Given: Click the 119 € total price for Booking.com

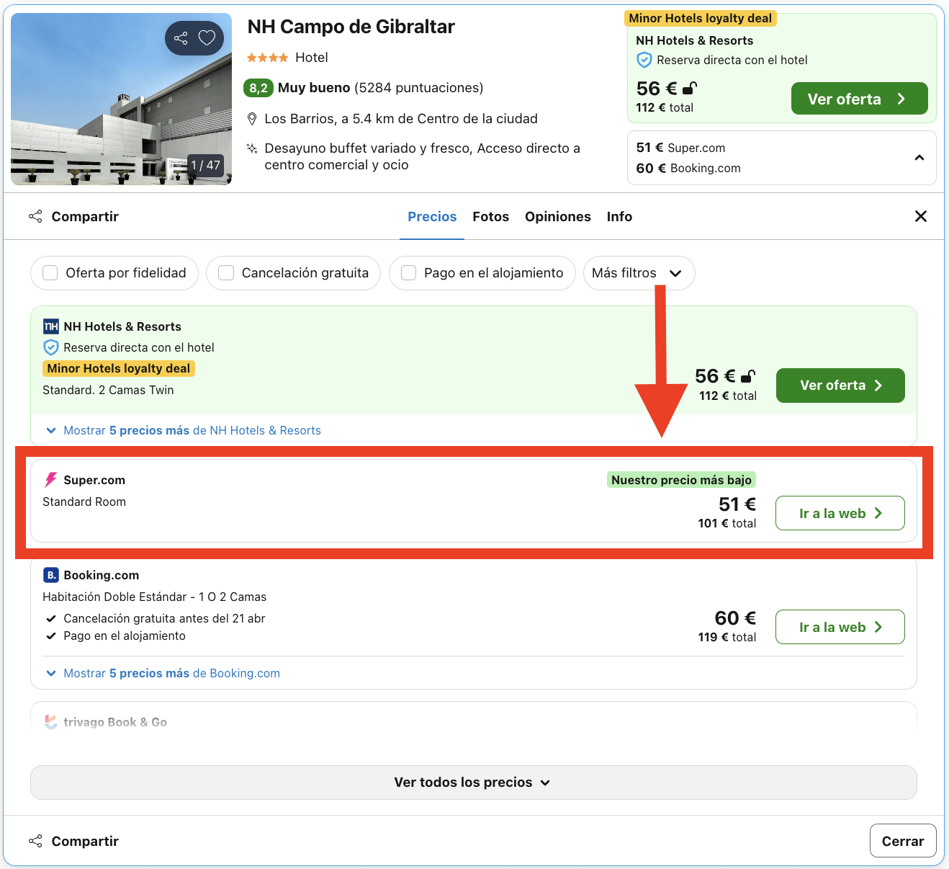Looking at the screenshot, I should [727, 637].
